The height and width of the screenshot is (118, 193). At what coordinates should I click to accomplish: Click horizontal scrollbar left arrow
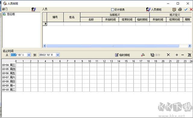pyautogui.click(x=45, y=46)
